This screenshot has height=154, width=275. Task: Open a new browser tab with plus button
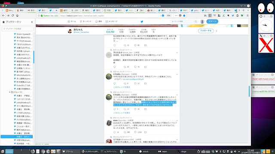pyautogui.click(x=244, y=10)
